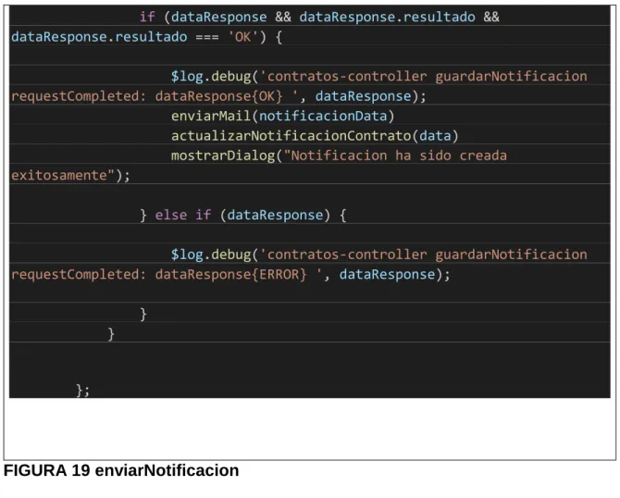620x498 pixels.
Task: Click the data argument in actualizarNotificacionContrato
Action: click(435, 136)
